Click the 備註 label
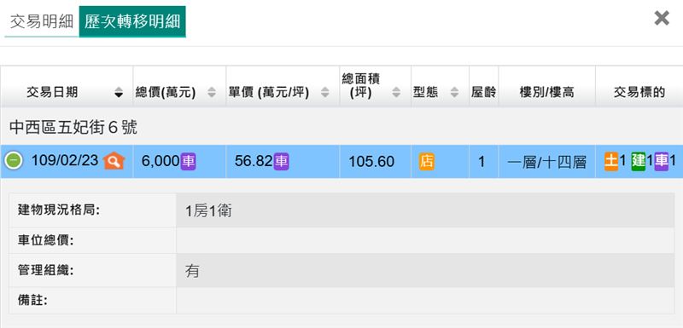 coord(32,300)
